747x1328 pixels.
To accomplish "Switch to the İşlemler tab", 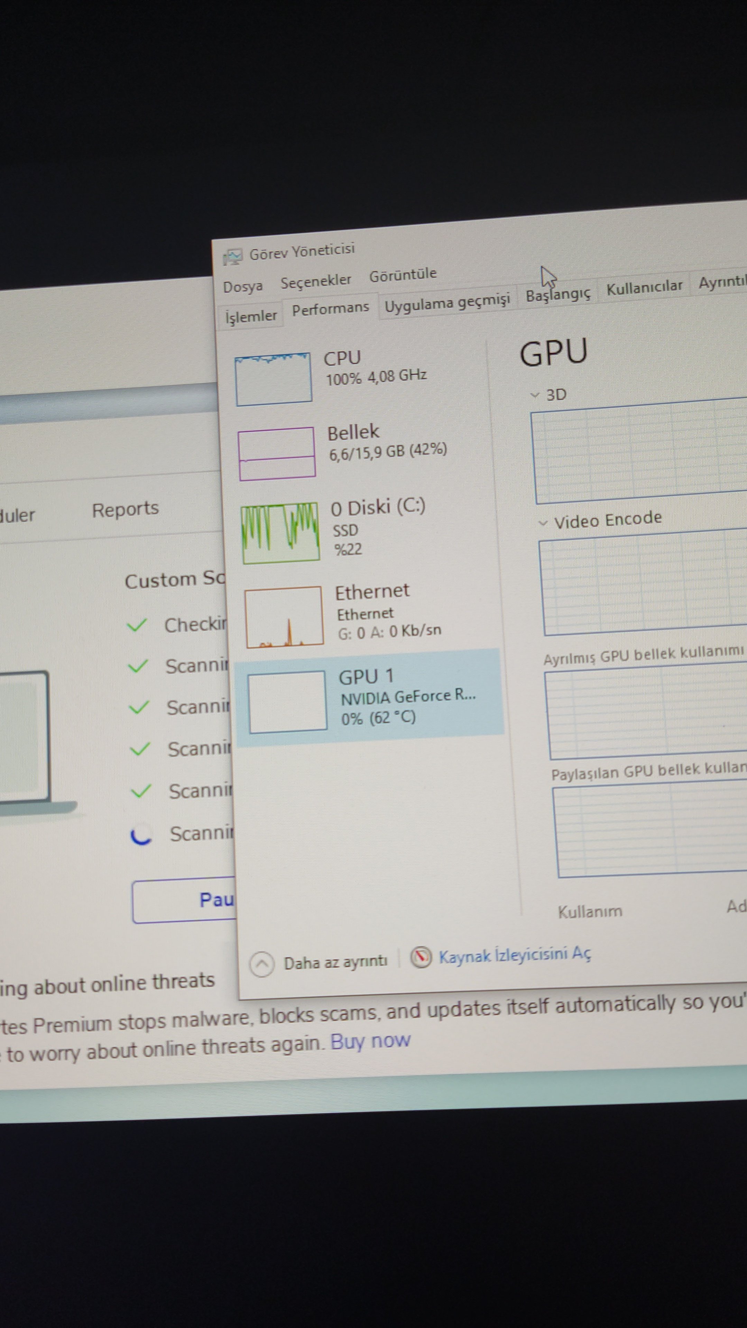I will 251,316.
